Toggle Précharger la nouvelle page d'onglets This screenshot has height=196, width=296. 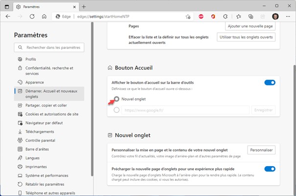point(270,169)
